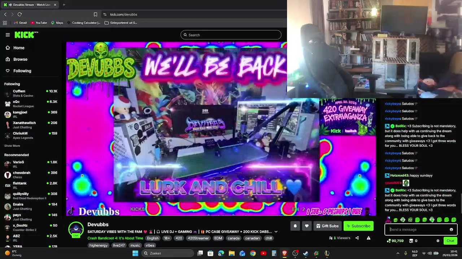
Task: Open YouTube bookmark
Action: pyautogui.click(x=39, y=23)
